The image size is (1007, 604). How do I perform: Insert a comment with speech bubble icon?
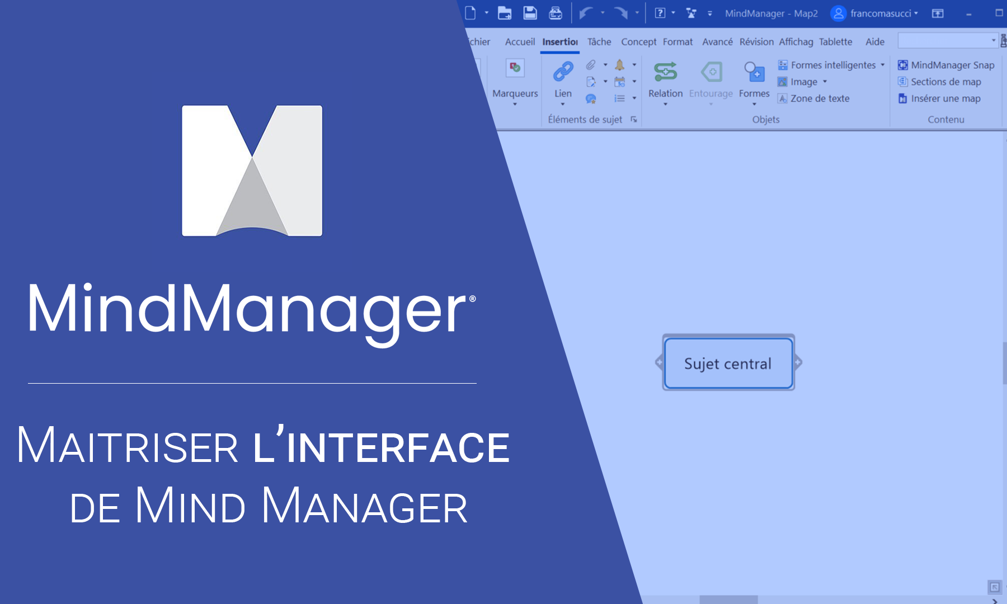click(591, 99)
